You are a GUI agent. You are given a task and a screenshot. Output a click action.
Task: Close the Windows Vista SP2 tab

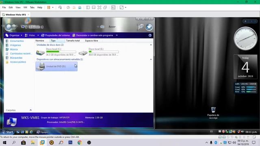click(28, 15)
